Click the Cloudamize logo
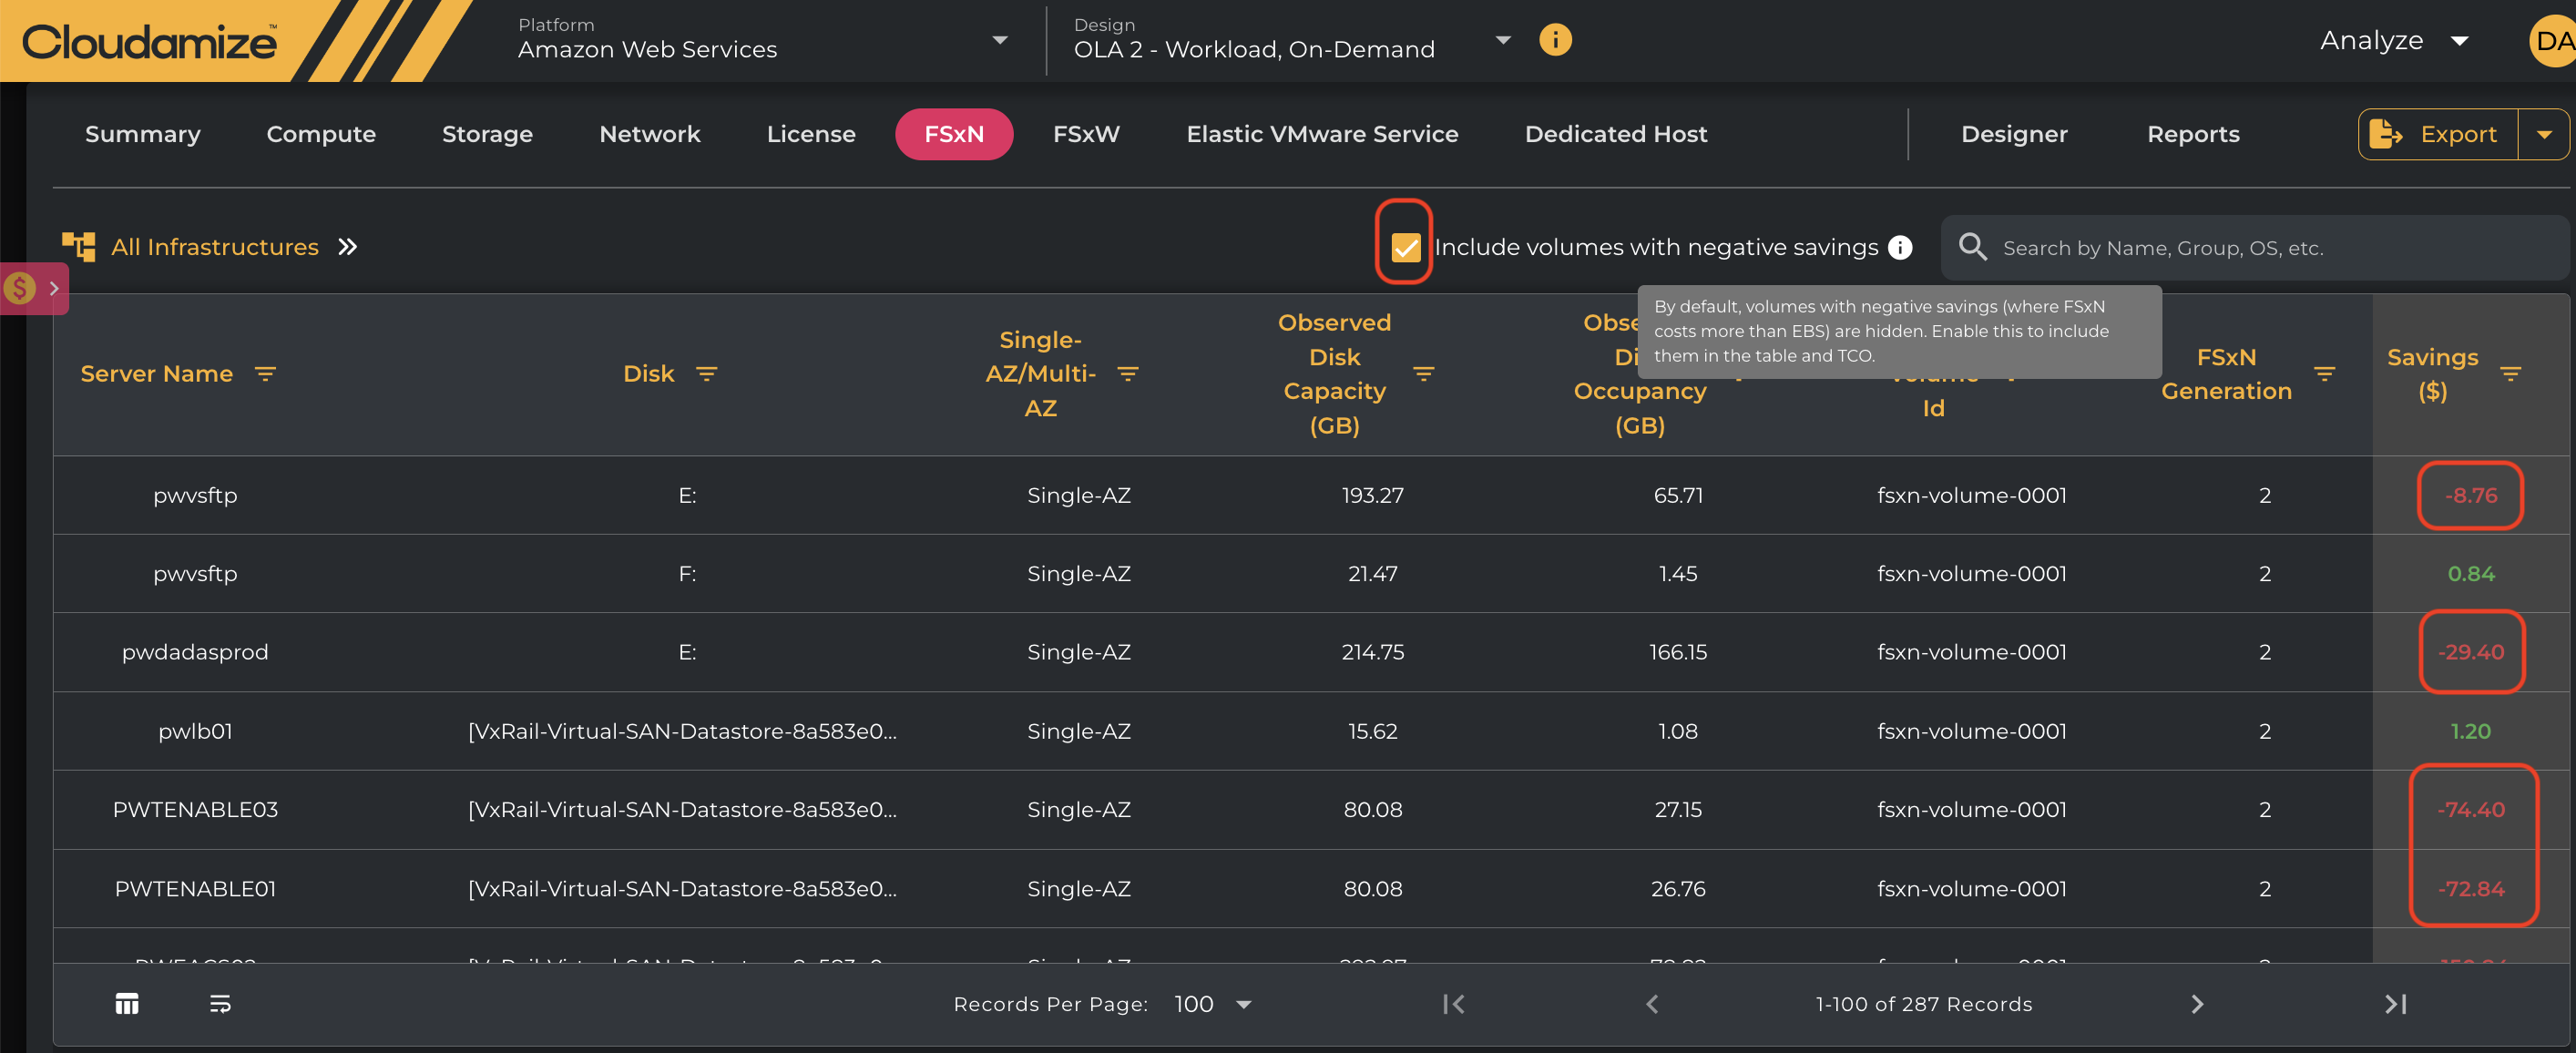 pyautogui.click(x=150, y=41)
